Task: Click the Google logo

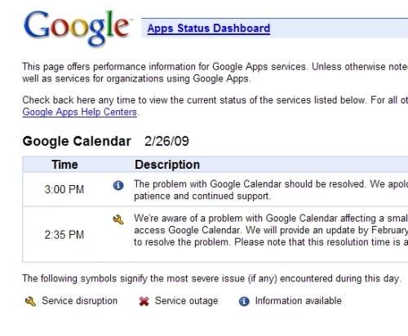Action: pos(78,28)
